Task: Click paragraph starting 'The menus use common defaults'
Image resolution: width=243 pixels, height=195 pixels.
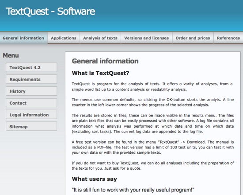Action: coord(153,102)
